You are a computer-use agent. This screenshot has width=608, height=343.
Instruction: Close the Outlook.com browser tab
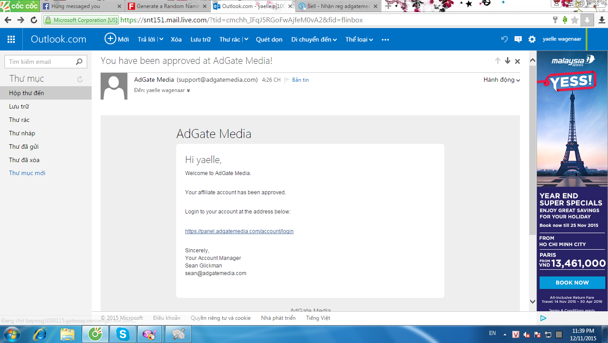coord(289,7)
